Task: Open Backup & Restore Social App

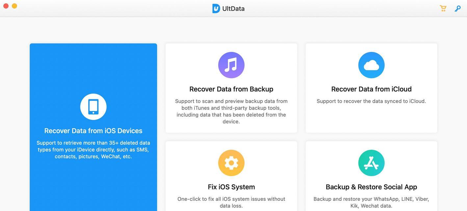Action: pos(372,187)
